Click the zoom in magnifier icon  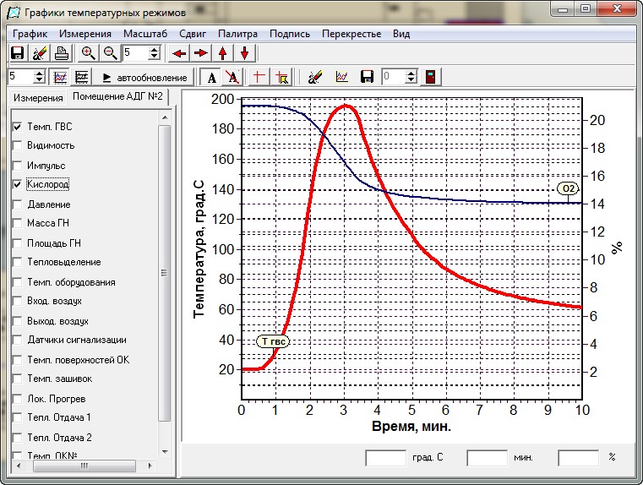pos(89,53)
